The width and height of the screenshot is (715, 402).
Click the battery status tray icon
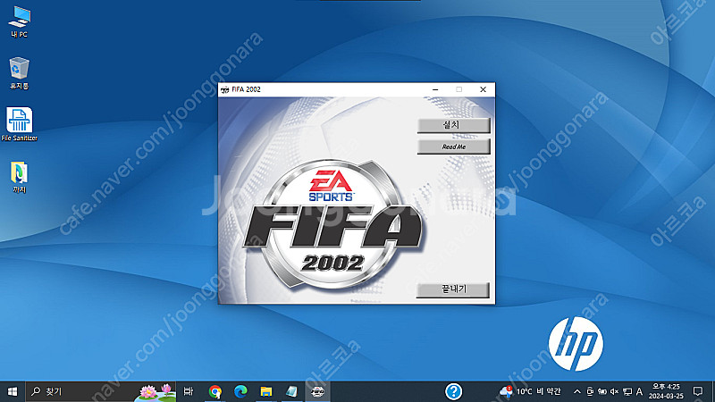(602, 391)
